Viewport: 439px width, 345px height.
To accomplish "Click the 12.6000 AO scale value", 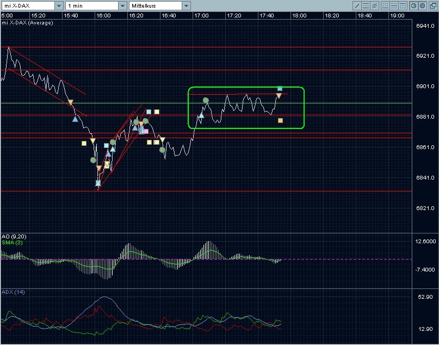I will click(x=425, y=242).
